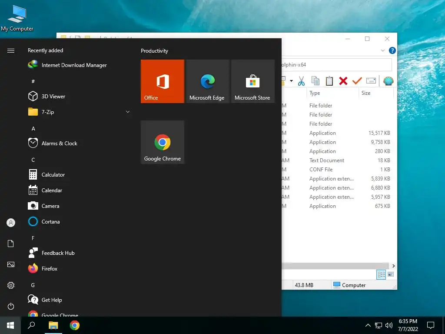
Task: Open the Microsoft Store tile
Action: coord(253,81)
